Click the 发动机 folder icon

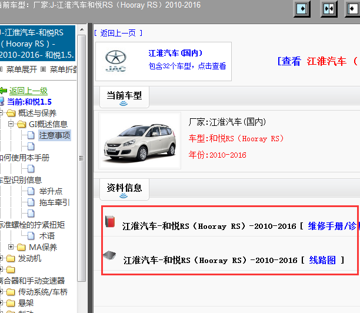[x=11, y=258]
